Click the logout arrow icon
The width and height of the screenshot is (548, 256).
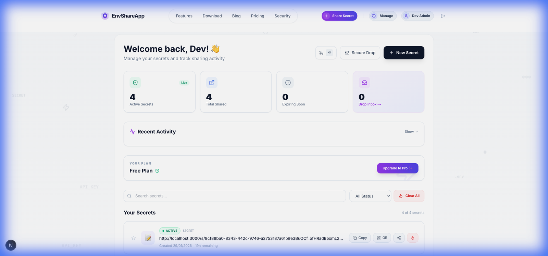click(443, 16)
